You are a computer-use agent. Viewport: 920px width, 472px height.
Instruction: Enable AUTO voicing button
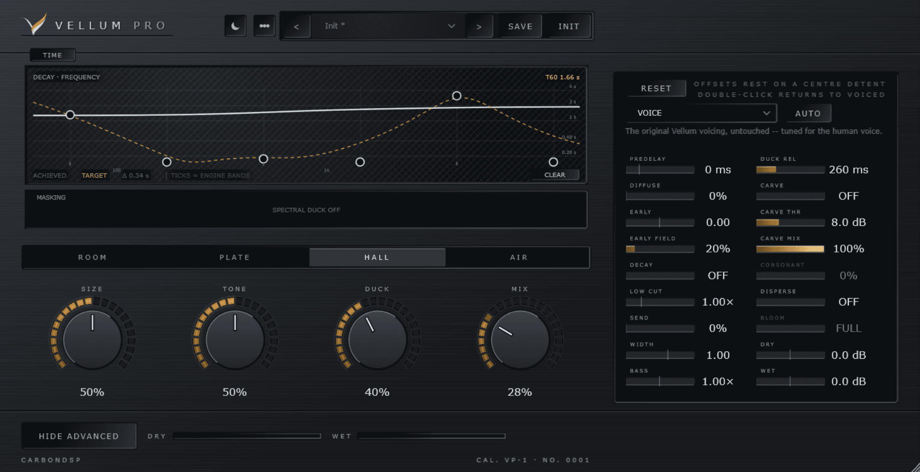pos(808,114)
